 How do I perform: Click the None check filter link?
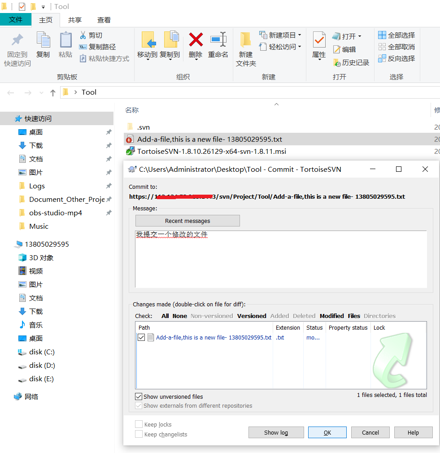pos(180,316)
